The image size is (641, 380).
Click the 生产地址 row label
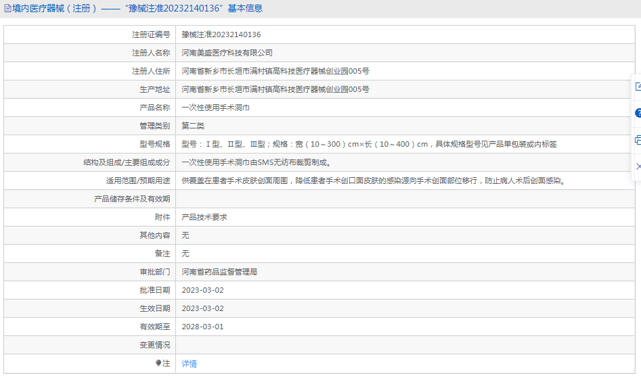click(x=154, y=89)
